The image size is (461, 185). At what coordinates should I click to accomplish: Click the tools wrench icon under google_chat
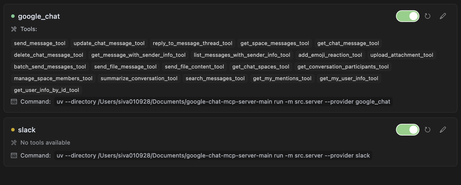click(13, 29)
